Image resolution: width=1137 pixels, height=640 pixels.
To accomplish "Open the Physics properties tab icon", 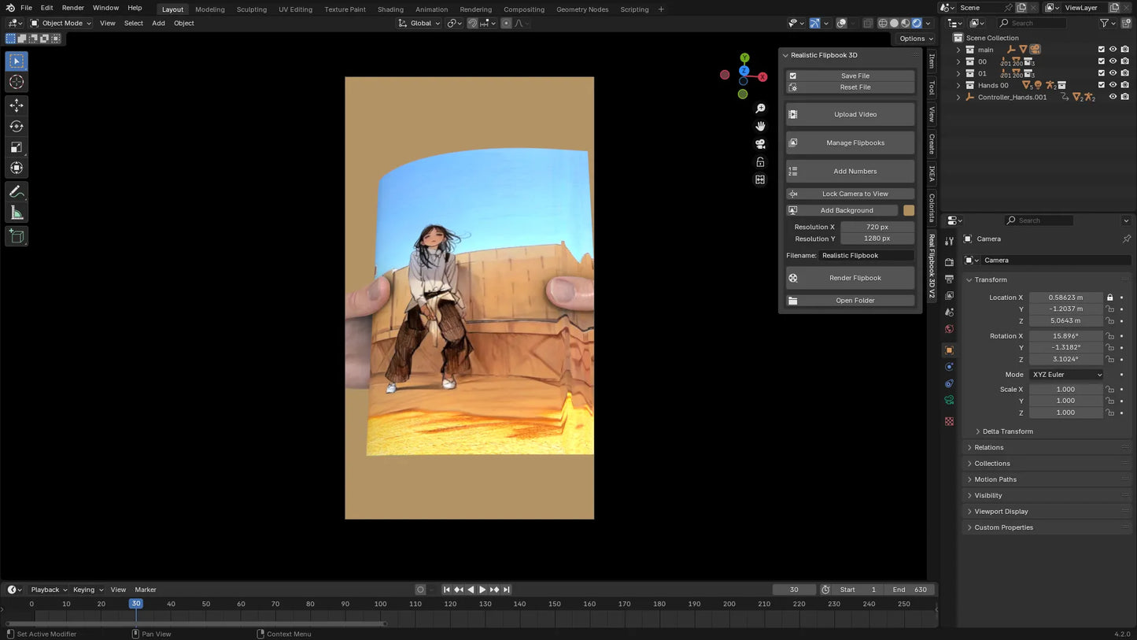I will 949,367.
